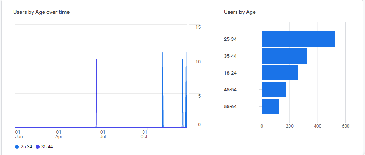Image resolution: width=365 pixels, height=155 pixels.
Task: Toggle the 35-44 series legend label
Action: (x=47, y=147)
